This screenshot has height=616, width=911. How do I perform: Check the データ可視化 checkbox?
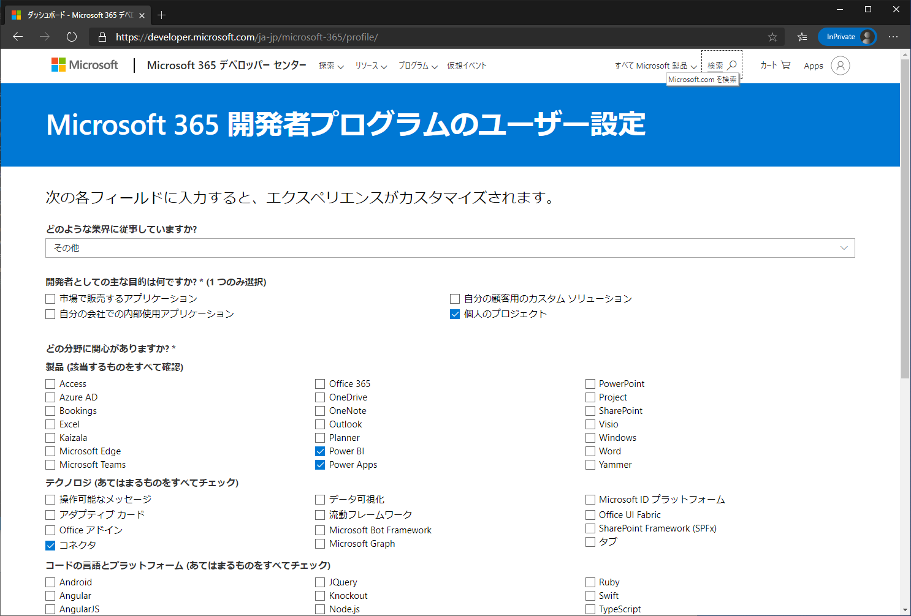click(320, 500)
